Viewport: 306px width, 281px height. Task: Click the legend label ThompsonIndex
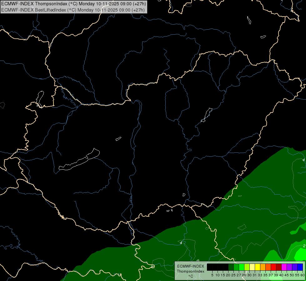[x=190, y=271]
